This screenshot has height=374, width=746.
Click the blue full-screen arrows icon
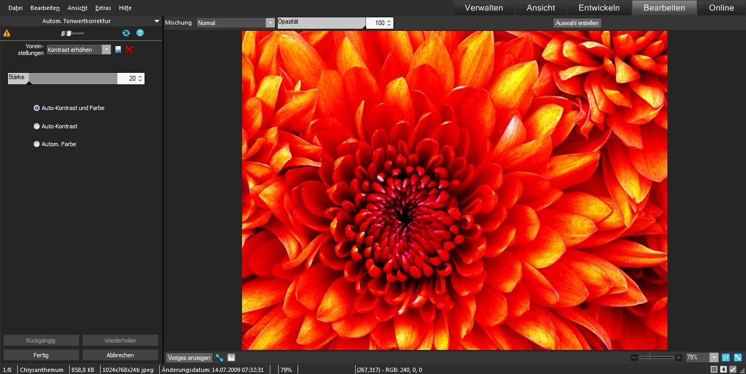point(220,358)
